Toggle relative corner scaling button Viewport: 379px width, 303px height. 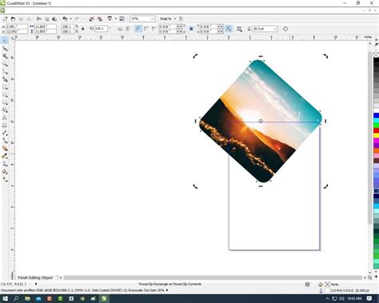coord(229,29)
